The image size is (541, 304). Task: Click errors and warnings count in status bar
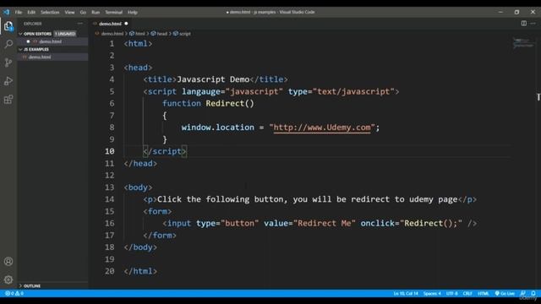pyautogui.click(x=14, y=293)
